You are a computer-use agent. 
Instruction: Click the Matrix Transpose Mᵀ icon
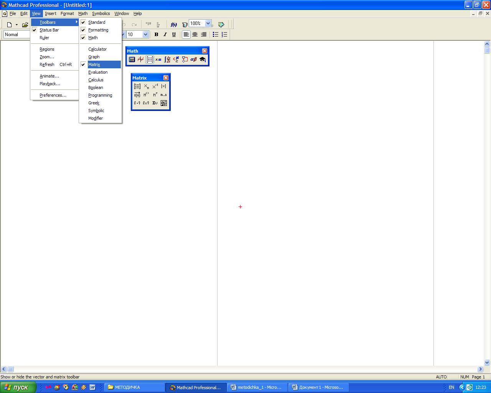pos(155,95)
